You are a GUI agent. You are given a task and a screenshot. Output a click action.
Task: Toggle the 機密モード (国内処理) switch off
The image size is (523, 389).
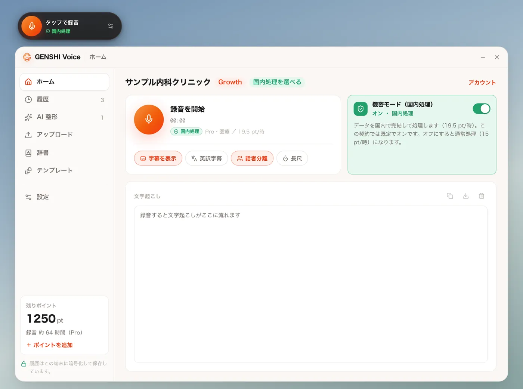point(482,109)
